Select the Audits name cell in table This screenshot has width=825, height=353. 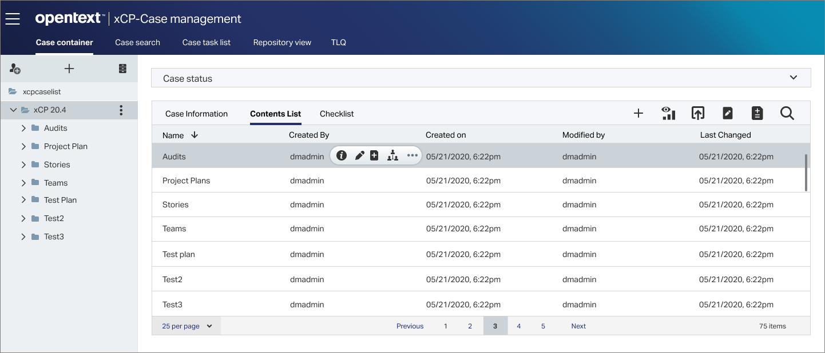(174, 157)
